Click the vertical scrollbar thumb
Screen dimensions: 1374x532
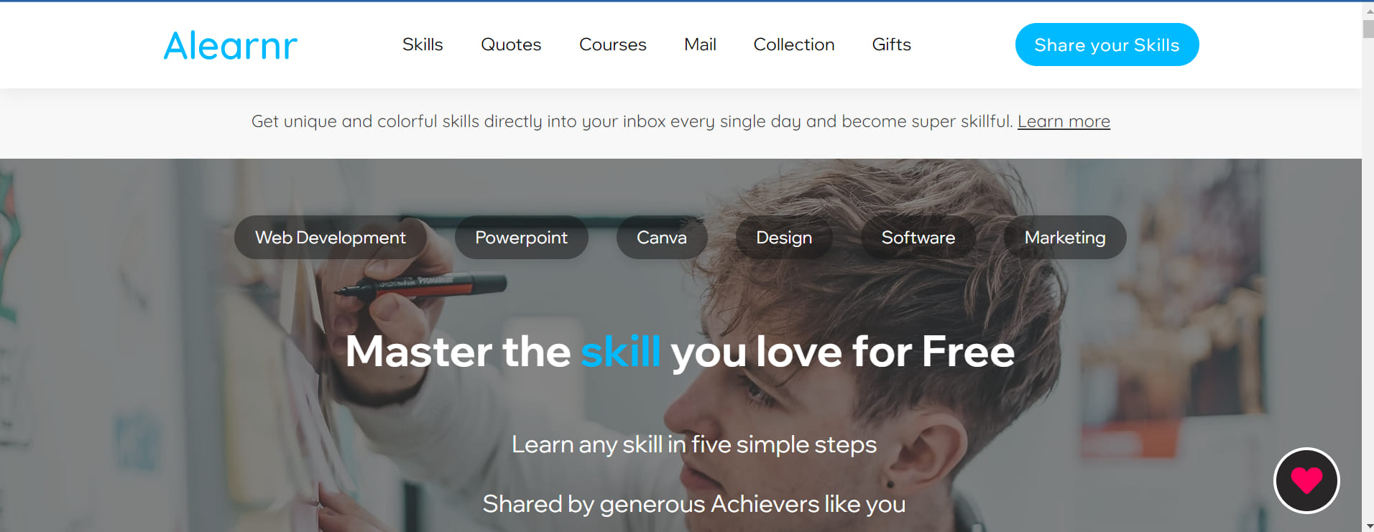coord(1368,28)
